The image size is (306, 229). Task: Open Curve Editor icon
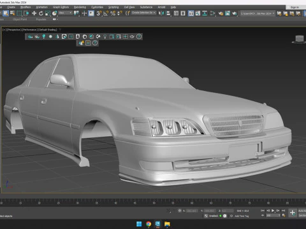[x=198, y=13]
